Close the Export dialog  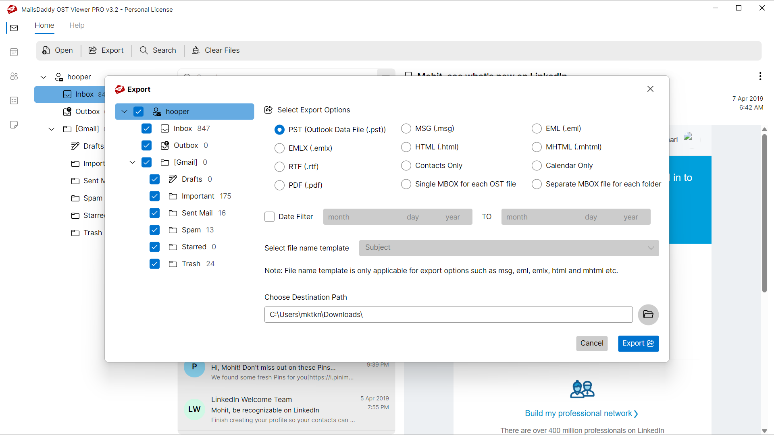point(650,89)
